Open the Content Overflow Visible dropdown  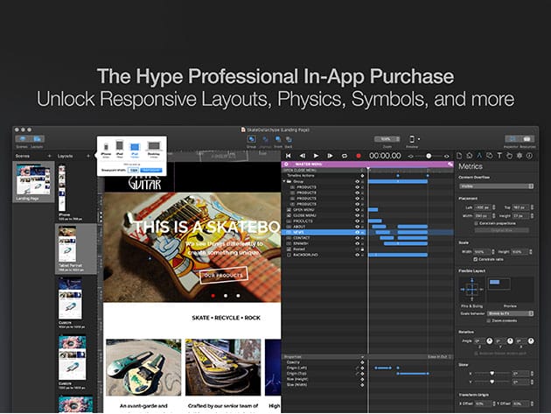pyautogui.click(x=495, y=186)
